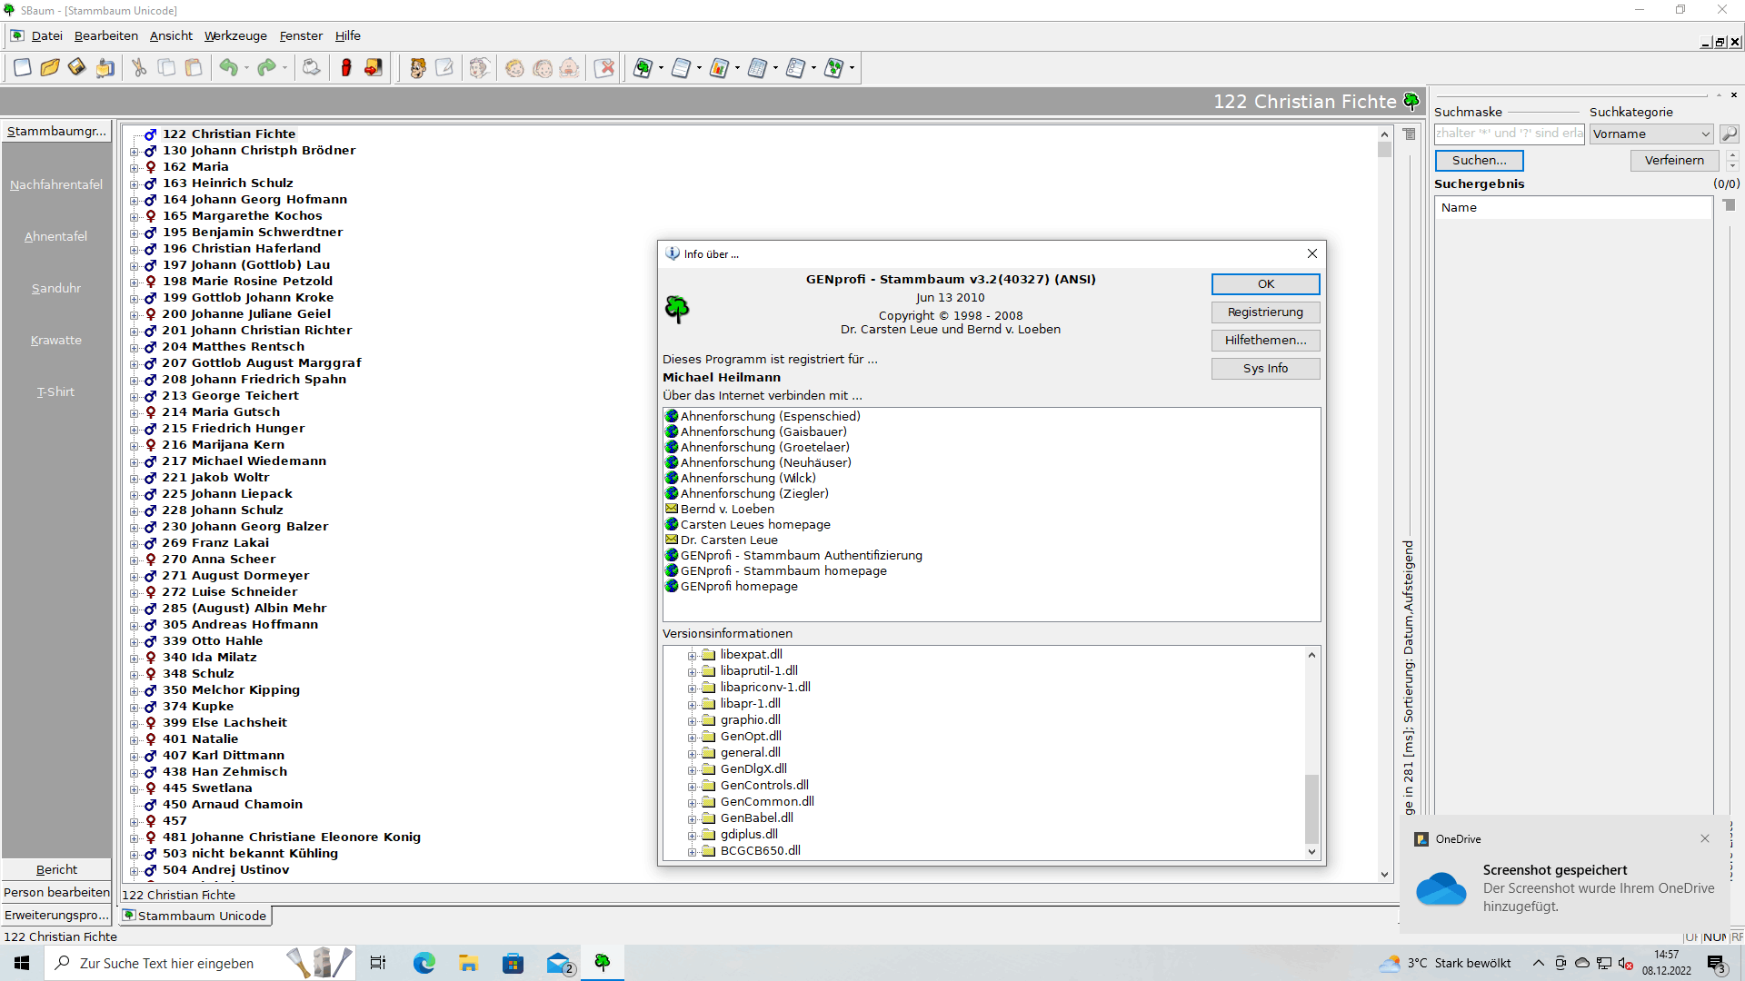Expand the GenCommon.dll version entry
The width and height of the screenshot is (1745, 981).
692,802
